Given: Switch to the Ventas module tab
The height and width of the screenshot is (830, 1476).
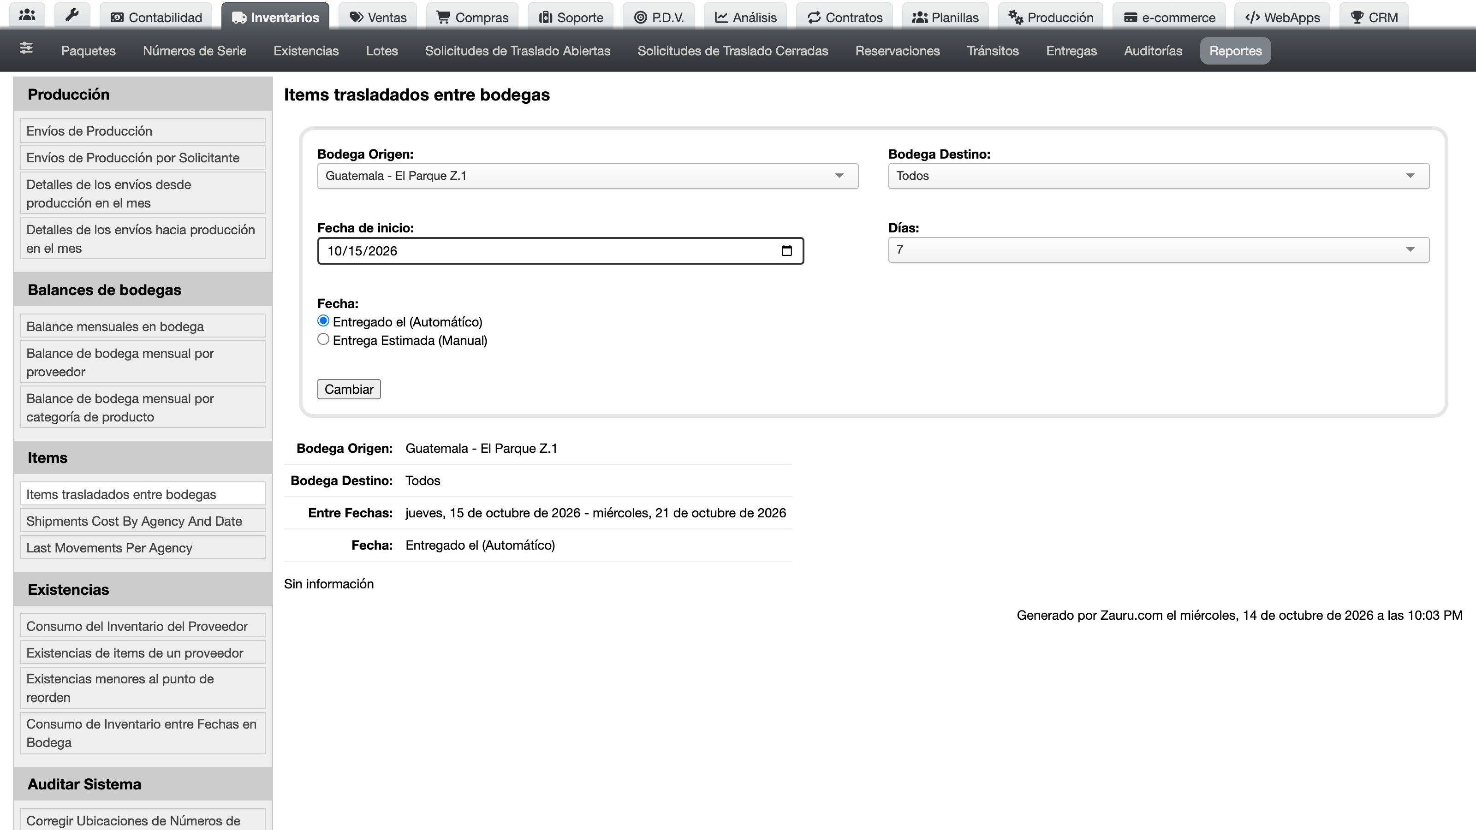Looking at the screenshot, I should click(378, 17).
